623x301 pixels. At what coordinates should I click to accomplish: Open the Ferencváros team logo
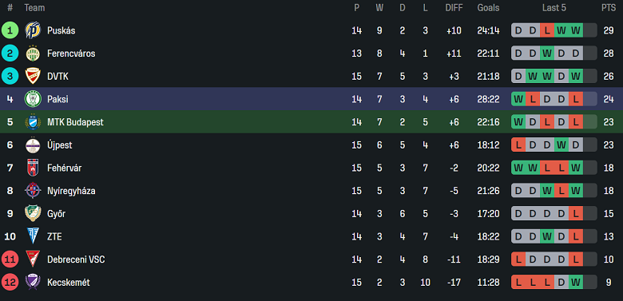coord(33,53)
